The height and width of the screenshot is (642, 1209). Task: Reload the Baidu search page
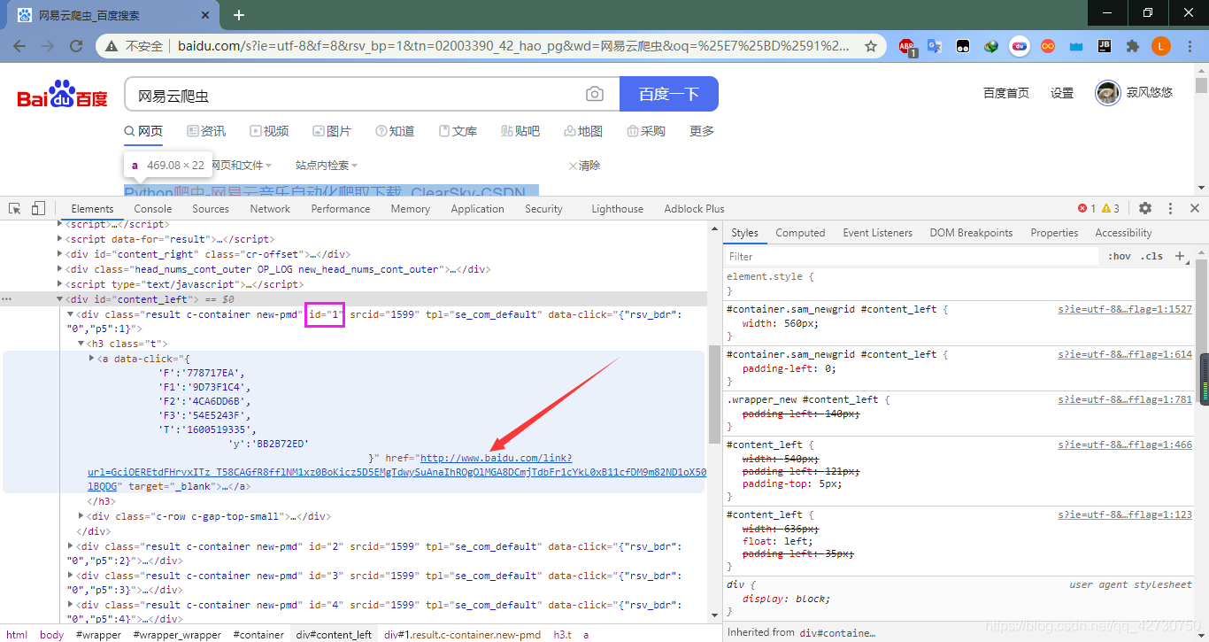coord(78,46)
